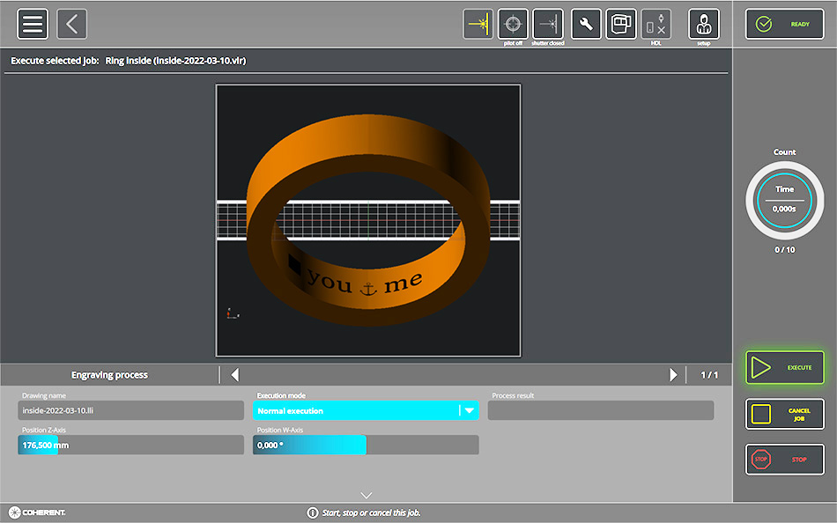This screenshot has height=523, width=837.
Task: Click the Position W-Axis value field
Action: pos(366,445)
